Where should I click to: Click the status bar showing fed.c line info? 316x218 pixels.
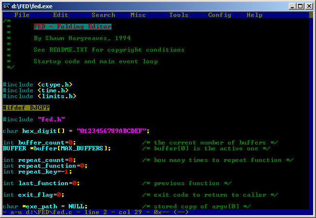click(x=97, y=212)
